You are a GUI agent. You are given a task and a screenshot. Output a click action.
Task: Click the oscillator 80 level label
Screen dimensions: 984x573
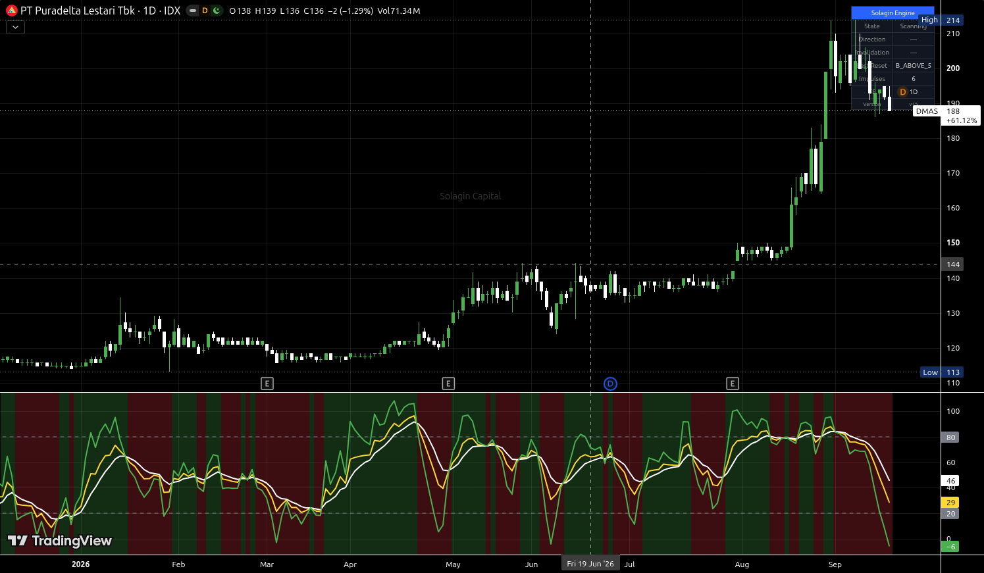[950, 437]
